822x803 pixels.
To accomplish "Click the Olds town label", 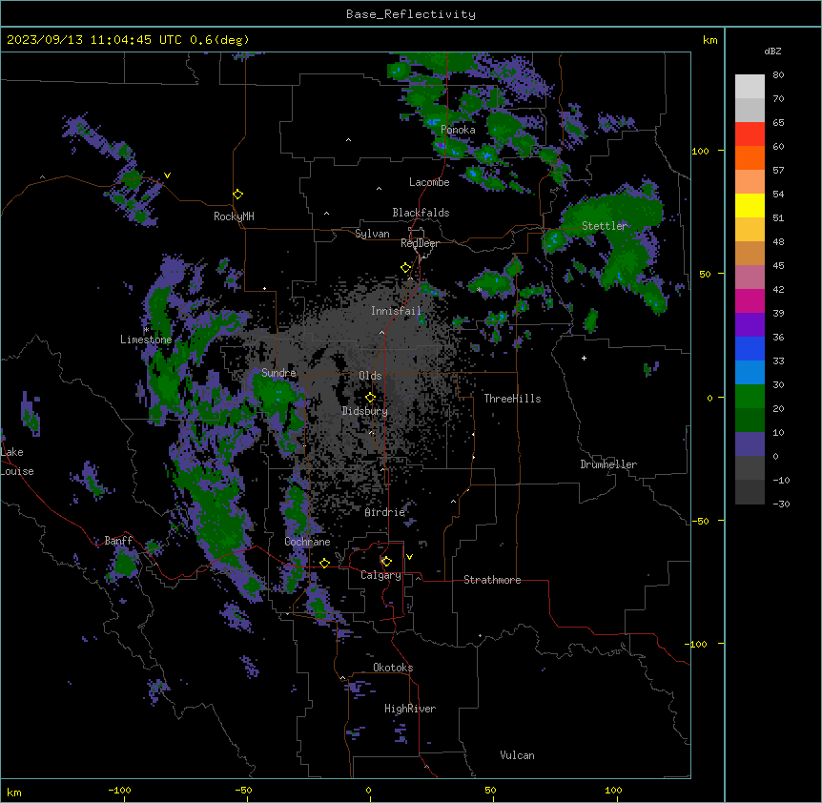I will [x=370, y=376].
